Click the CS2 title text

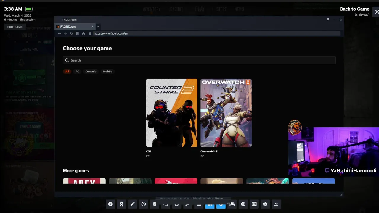point(149,151)
